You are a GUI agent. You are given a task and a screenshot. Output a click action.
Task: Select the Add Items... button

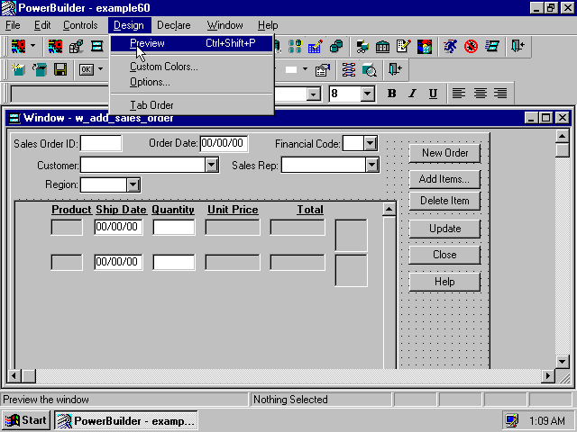444,179
